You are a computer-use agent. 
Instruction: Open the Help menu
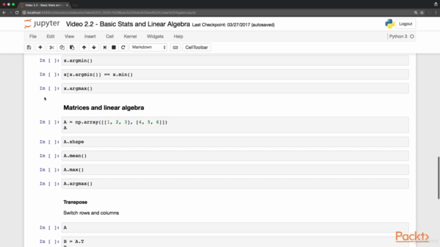(178, 36)
